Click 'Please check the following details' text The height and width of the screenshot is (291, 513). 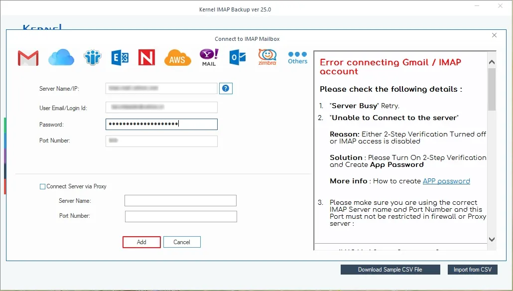[391, 89]
